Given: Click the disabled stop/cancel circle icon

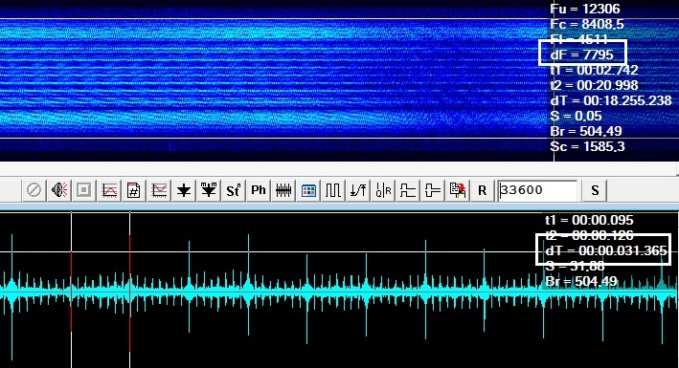Looking at the screenshot, I should coord(34,190).
